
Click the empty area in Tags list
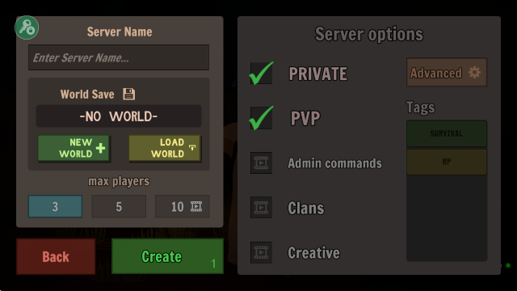[447, 217]
